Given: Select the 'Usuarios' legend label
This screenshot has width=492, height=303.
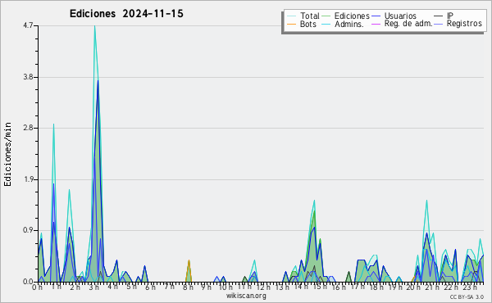Looking at the screenshot, I should [400, 16].
